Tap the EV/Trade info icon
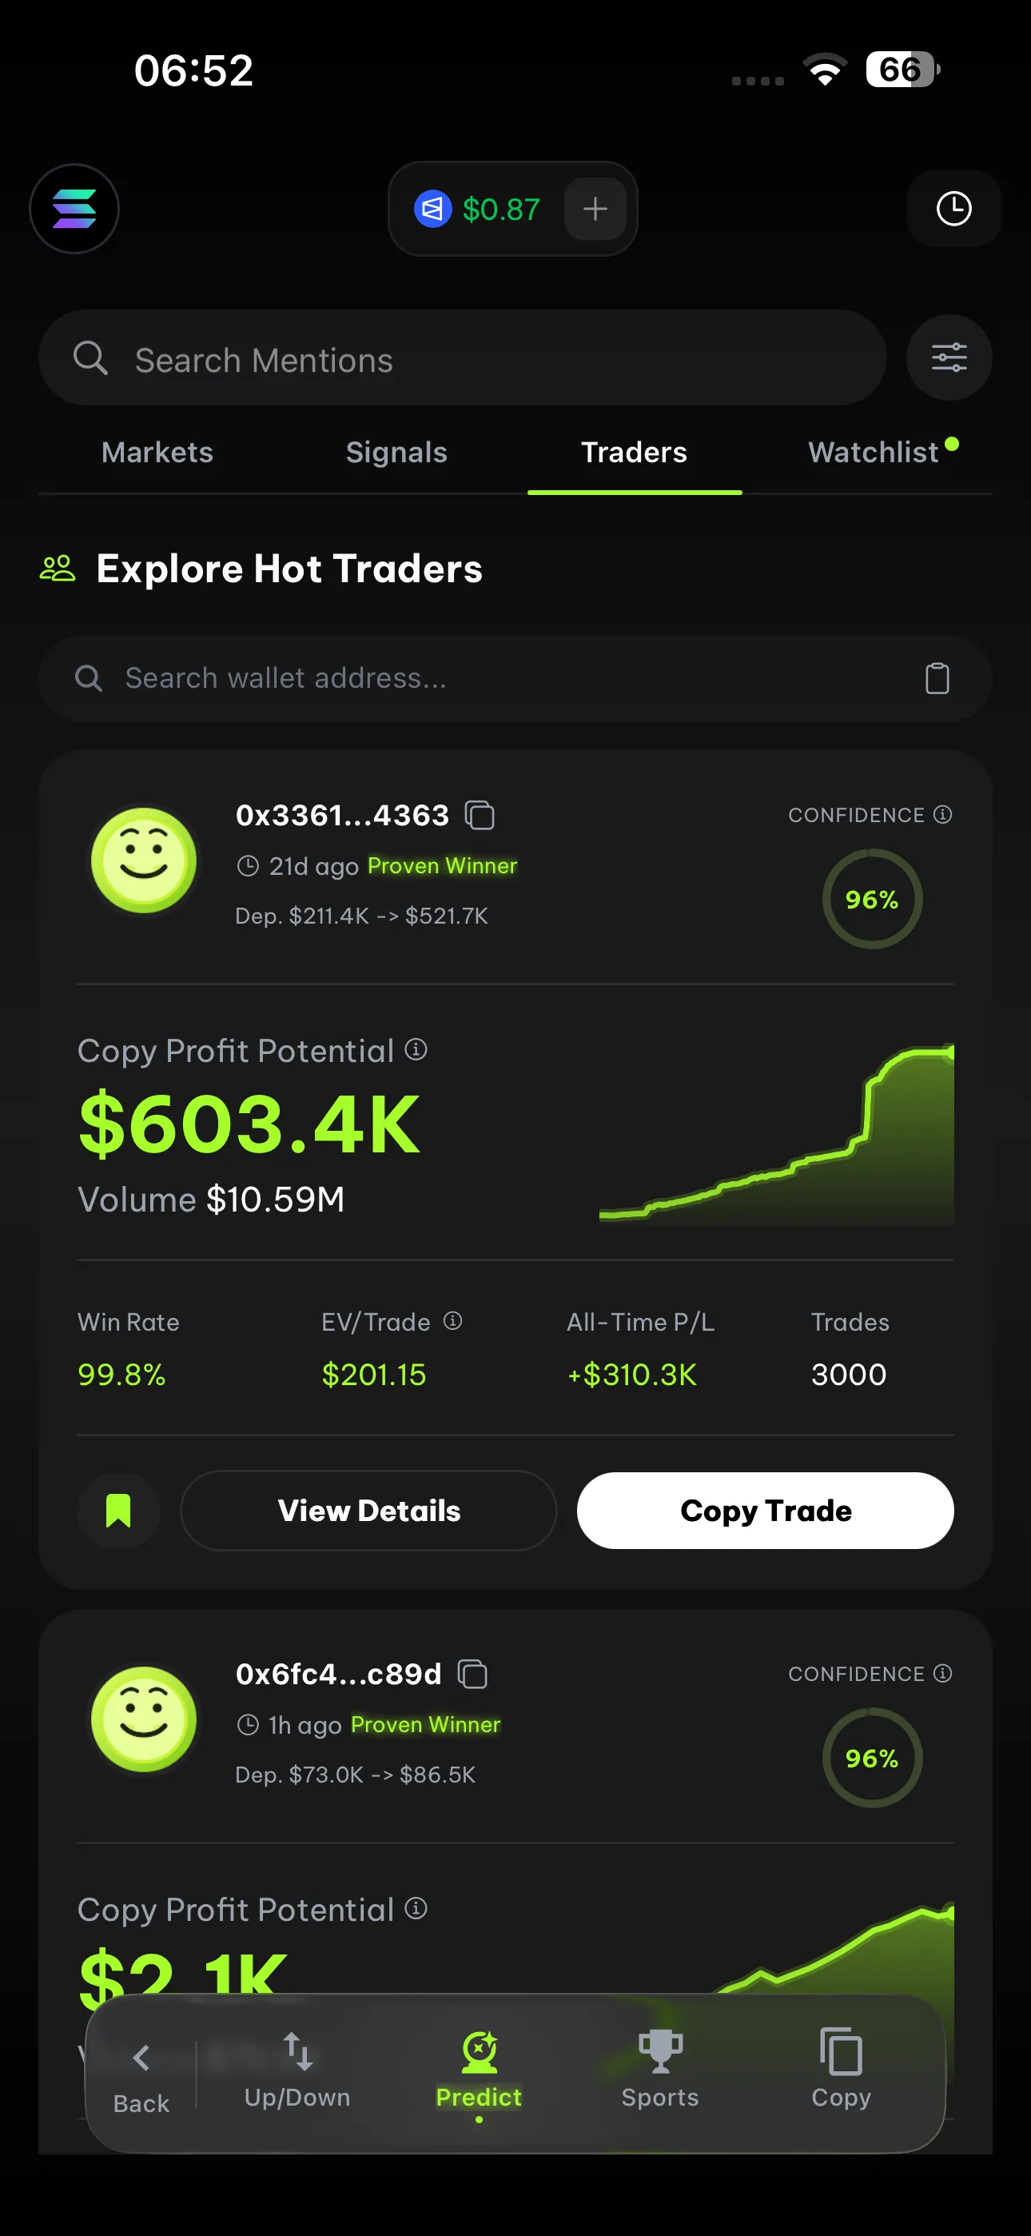This screenshot has height=2236, width=1031. (452, 1321)
